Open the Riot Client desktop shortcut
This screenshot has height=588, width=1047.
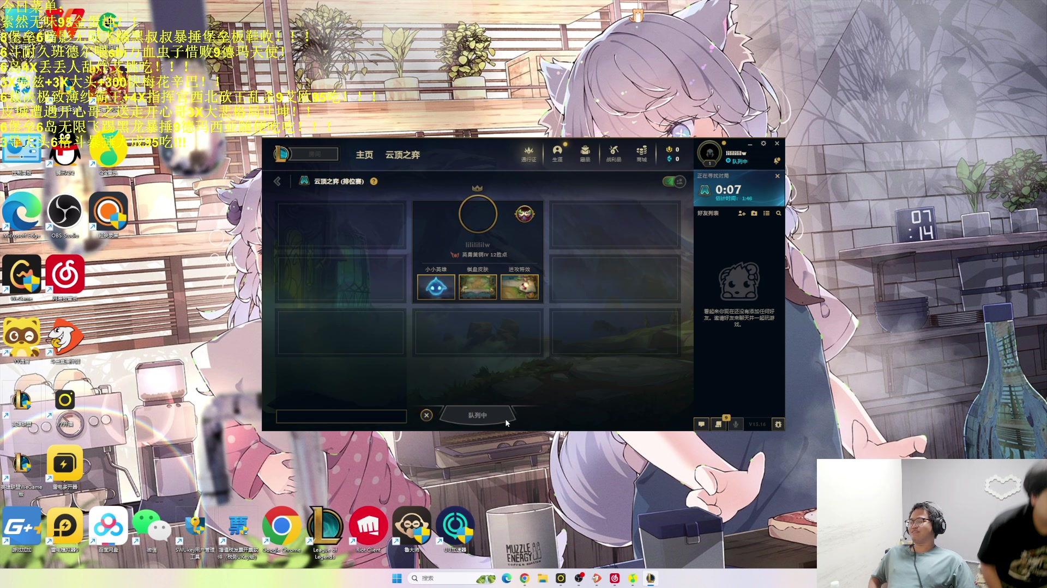pyautogui.click(x=368, y=530)
